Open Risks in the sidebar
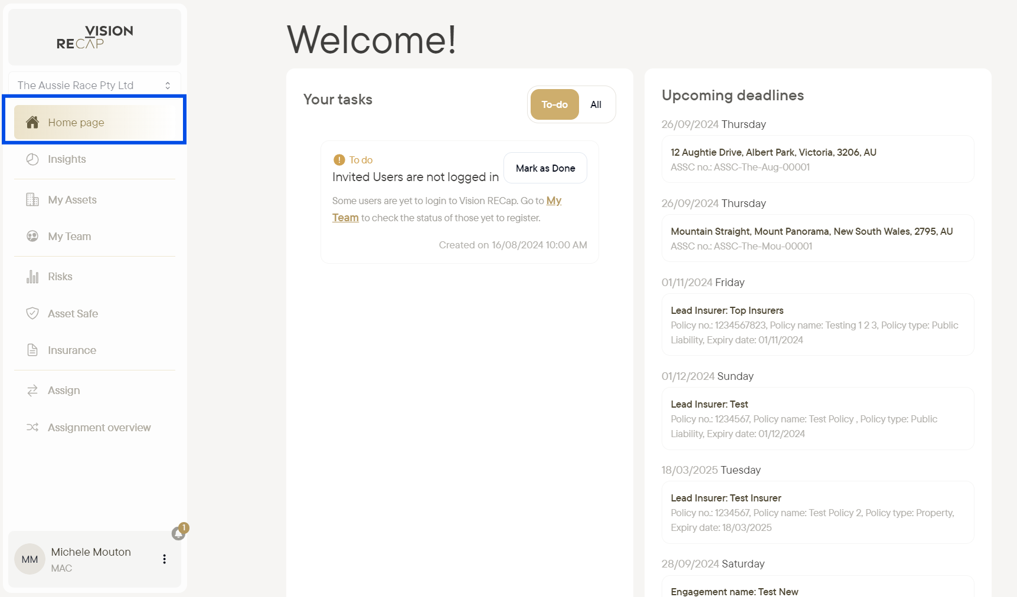This screenshot has width=1017, height=597. [x=95, y=277]
